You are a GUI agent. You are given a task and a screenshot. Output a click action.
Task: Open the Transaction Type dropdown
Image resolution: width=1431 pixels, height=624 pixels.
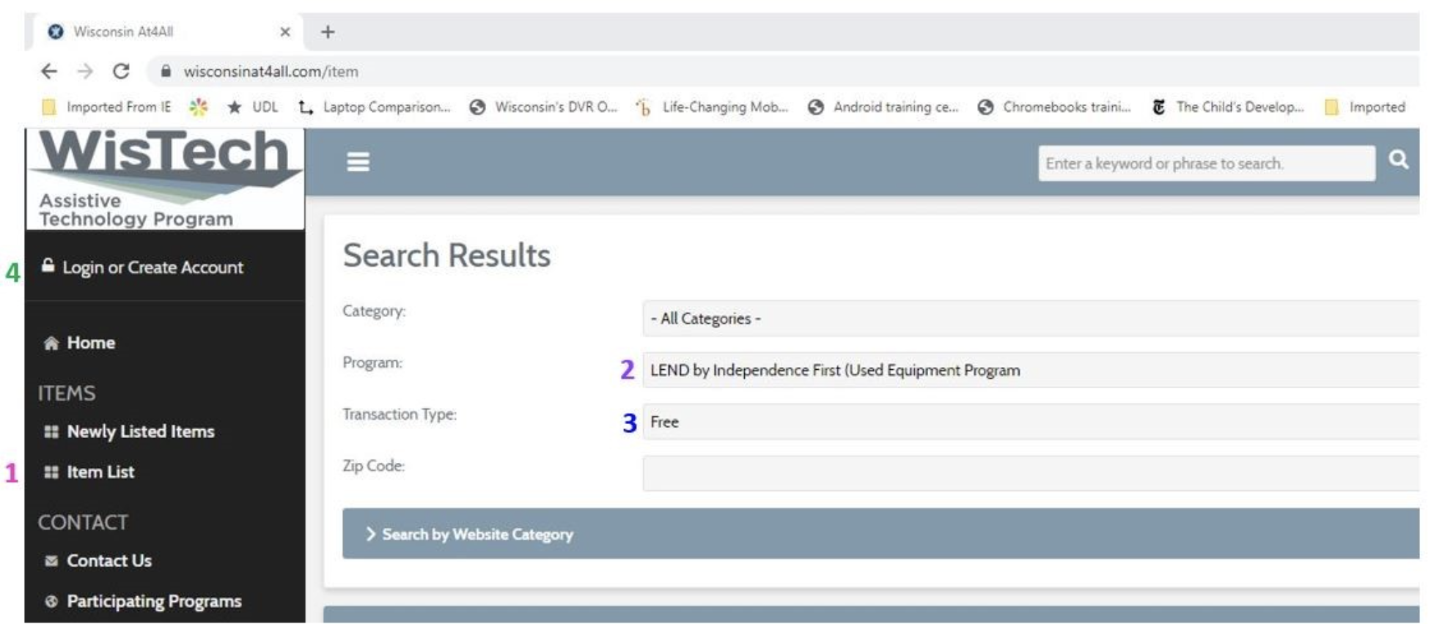pos(1031,422)
